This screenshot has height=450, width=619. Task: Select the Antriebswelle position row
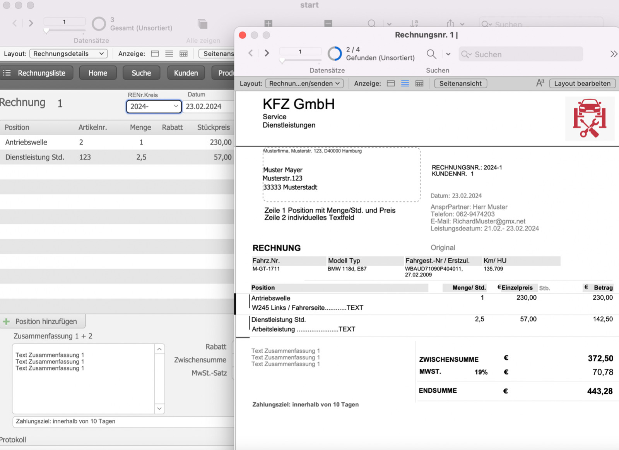pyautogui.click(x=117, y=142)
